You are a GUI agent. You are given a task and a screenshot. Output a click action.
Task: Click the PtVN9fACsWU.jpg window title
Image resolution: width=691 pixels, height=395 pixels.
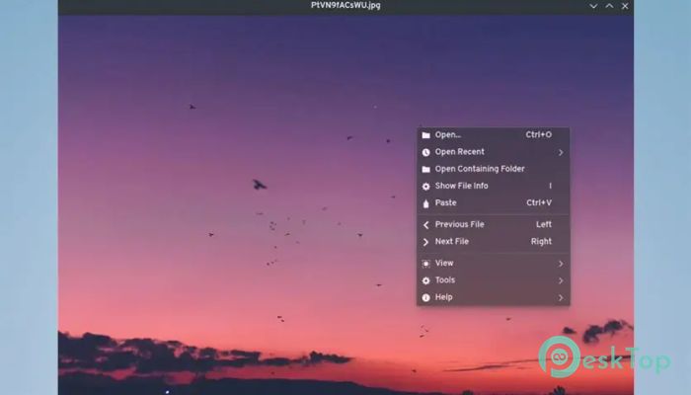coord(345,6)
